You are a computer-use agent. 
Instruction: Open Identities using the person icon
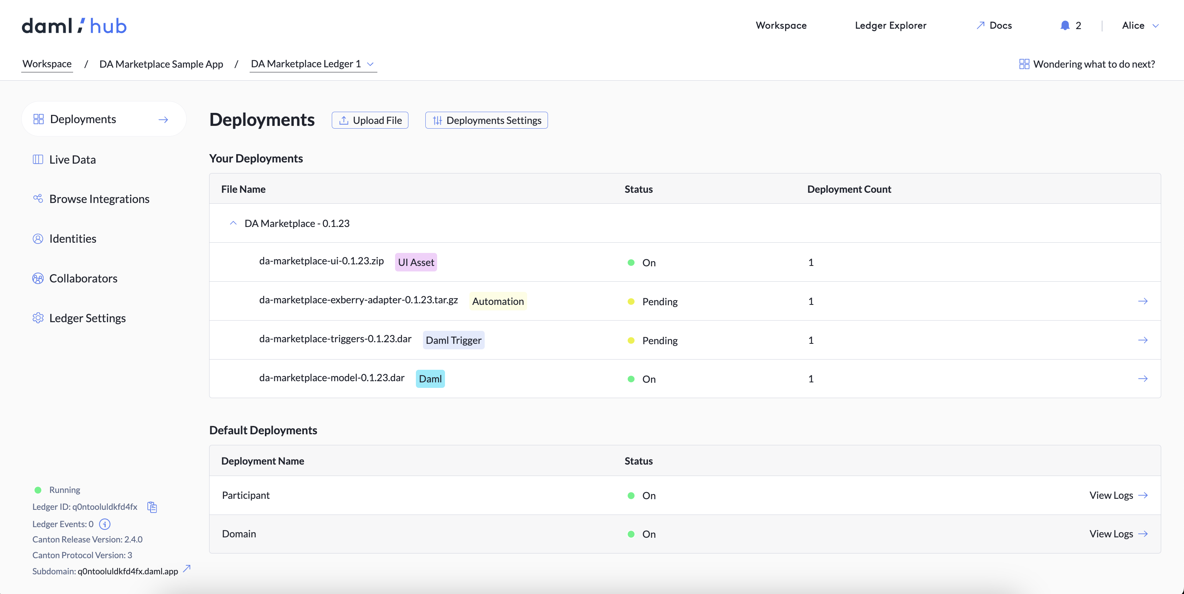coord(38,238)
